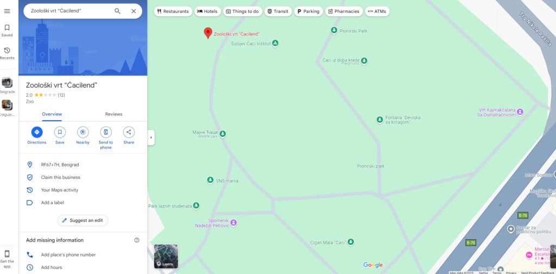Click the search magnifier icon
The height and width of the screenshot is (274, 556).
[117, 11]
